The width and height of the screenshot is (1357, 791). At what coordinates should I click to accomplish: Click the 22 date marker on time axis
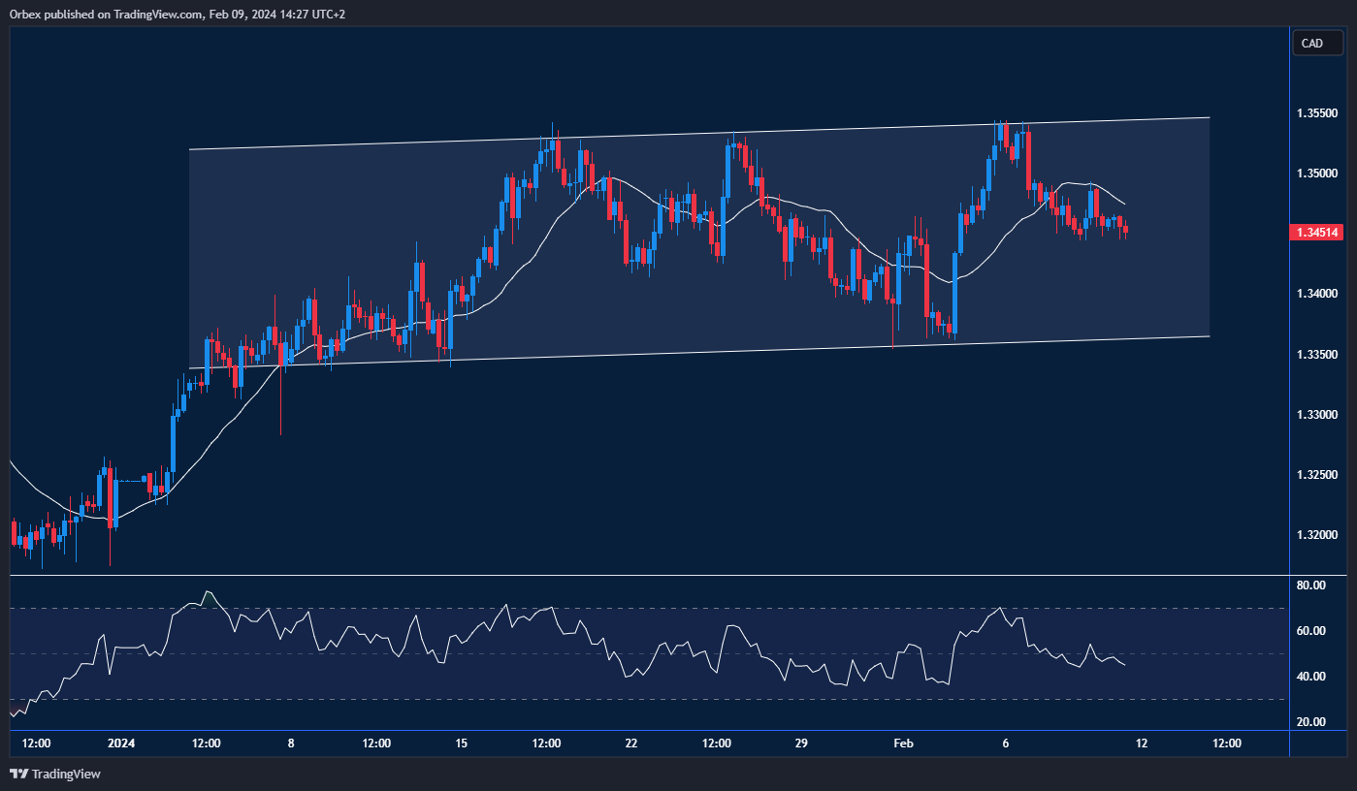[631, 744]
